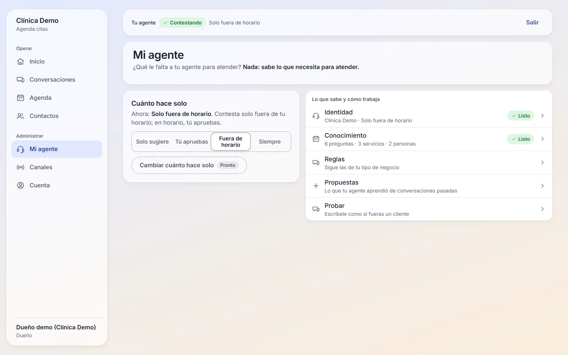The image size is (568, 355).
Task: Click 'Escríbele como si fueras un cliente' text
Action: point(366,214)
